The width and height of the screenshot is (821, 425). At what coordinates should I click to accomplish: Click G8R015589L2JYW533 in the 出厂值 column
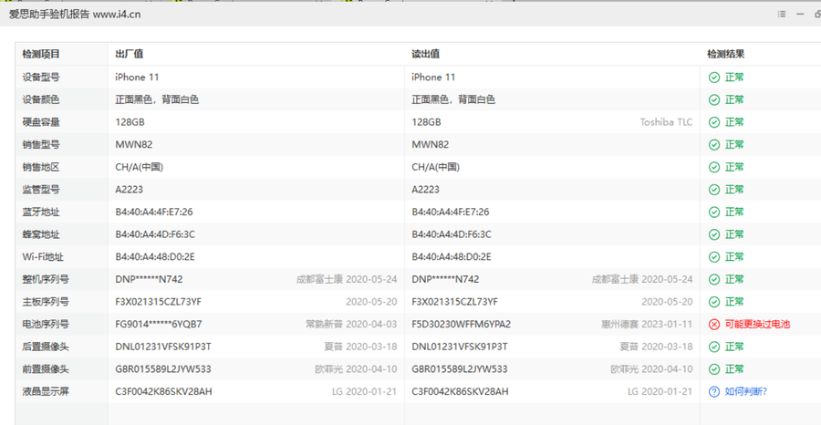163,369
